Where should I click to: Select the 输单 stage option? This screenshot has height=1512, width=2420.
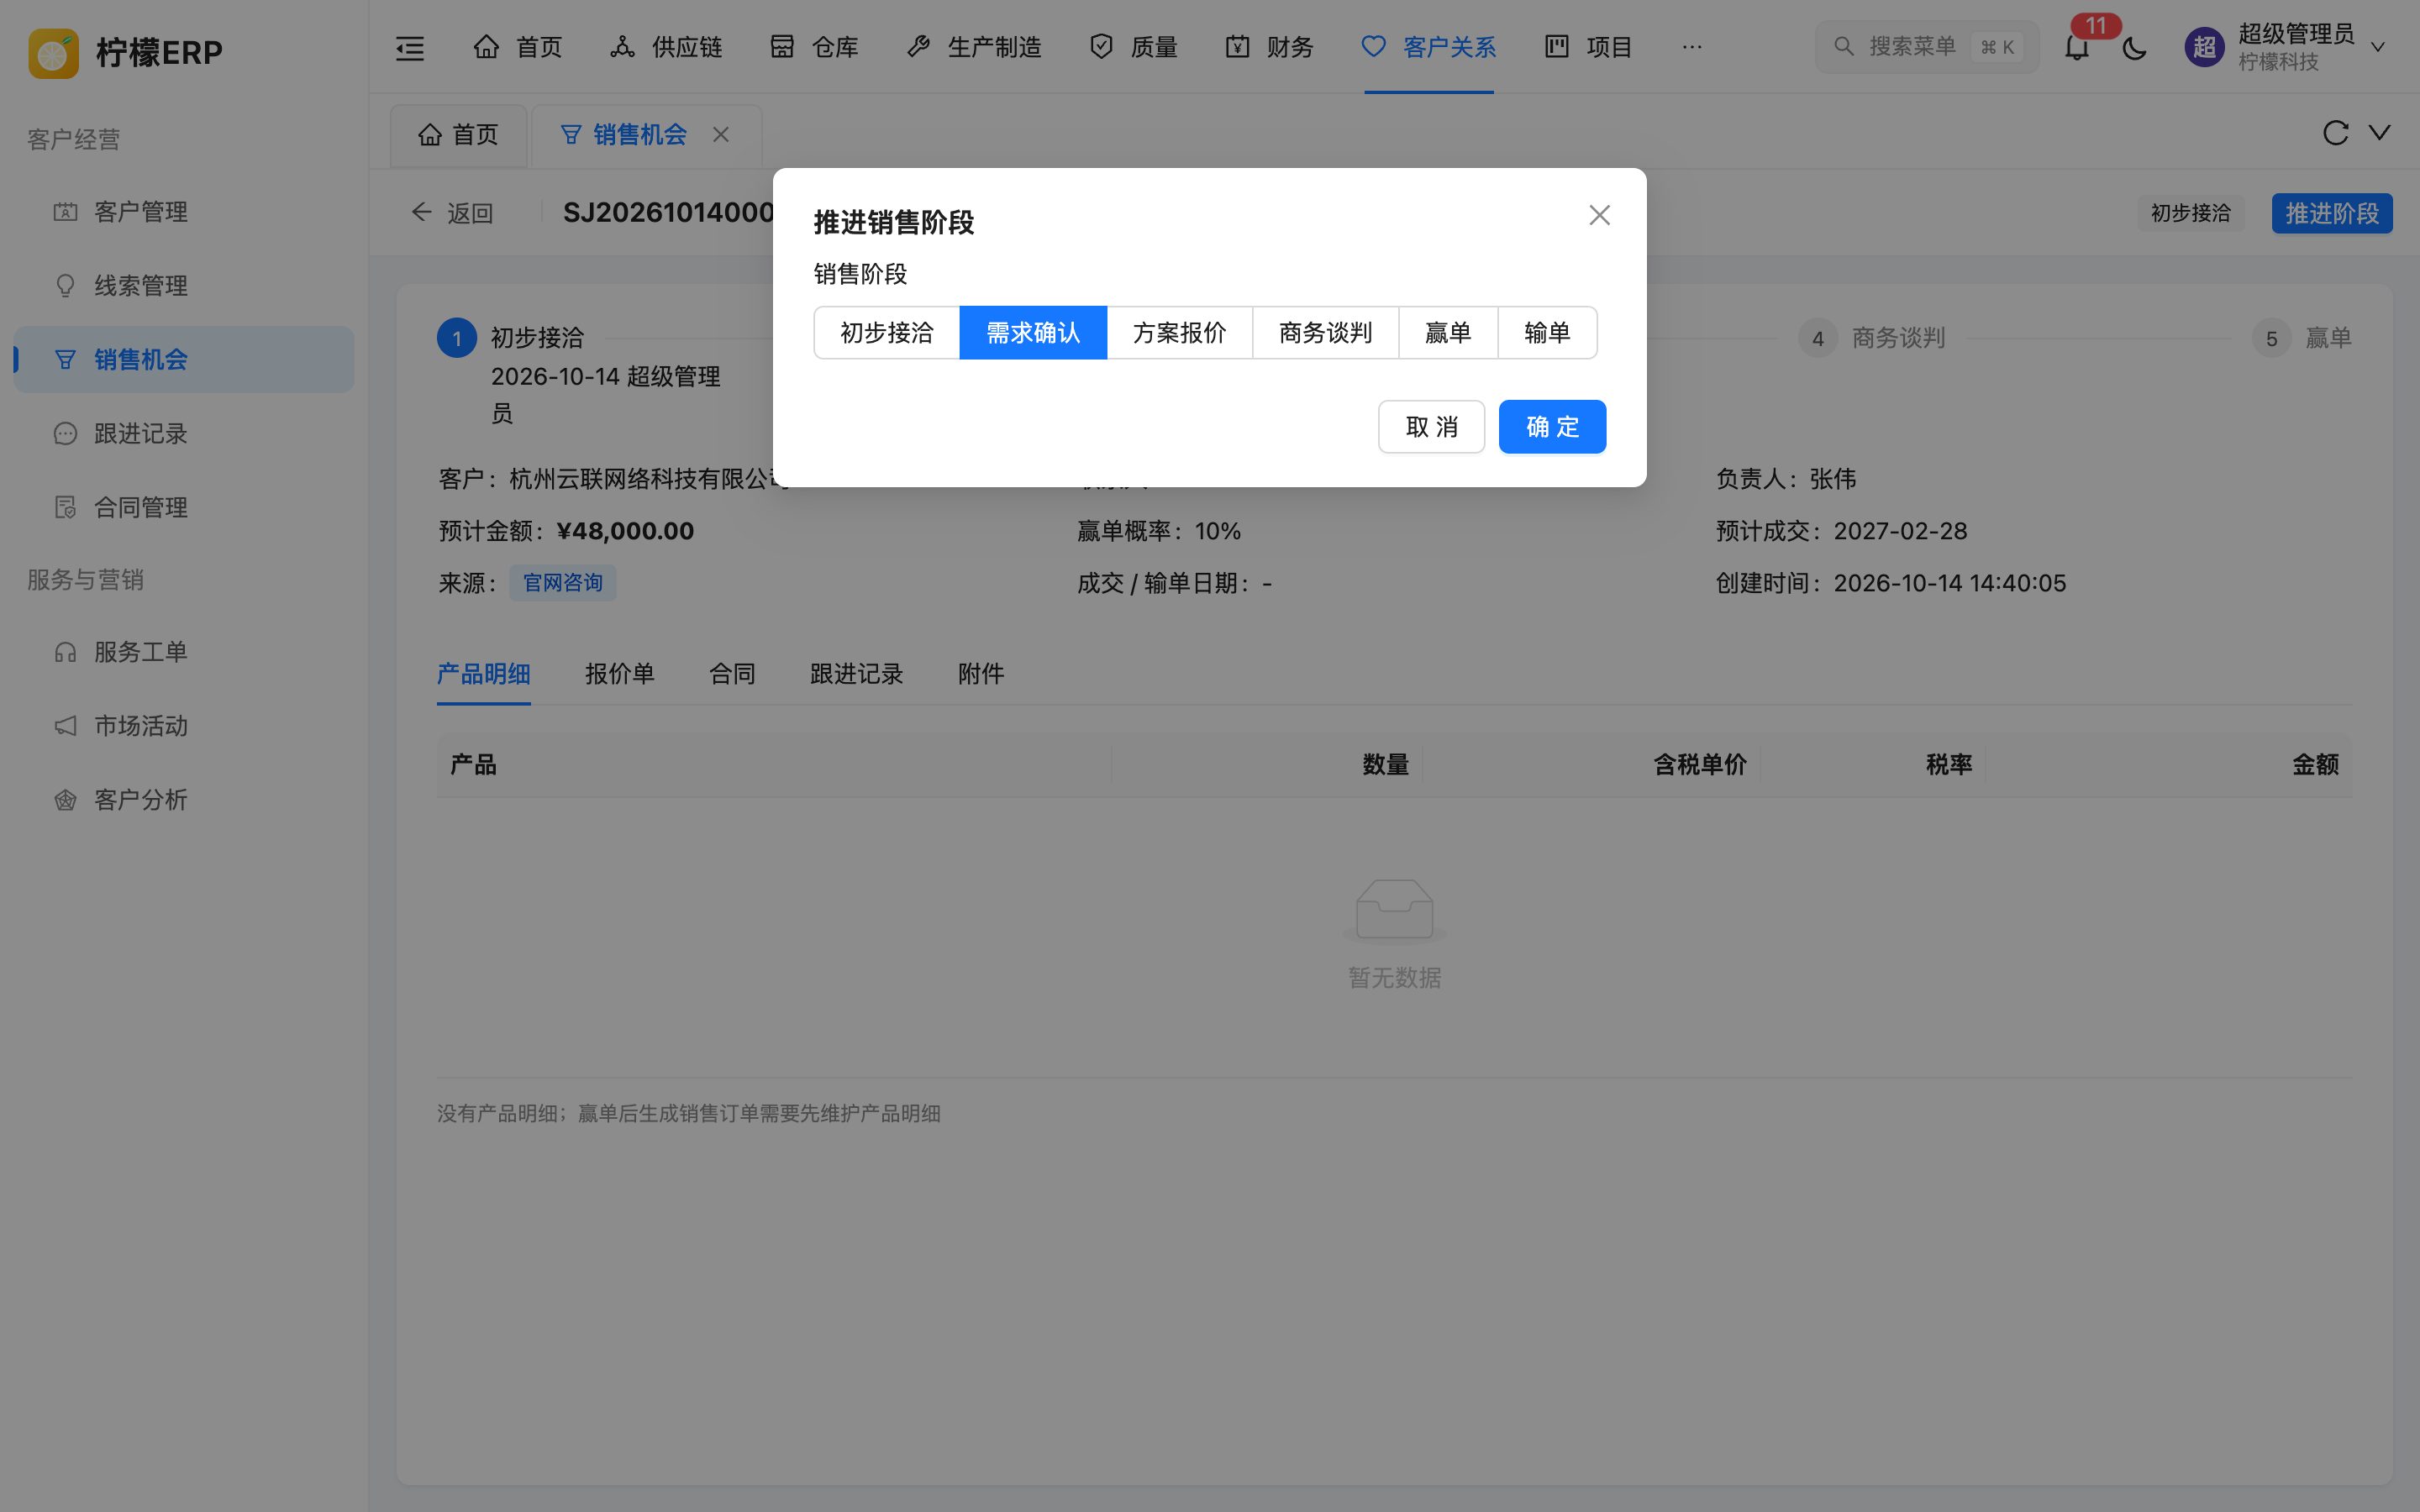click(1547, 333)
